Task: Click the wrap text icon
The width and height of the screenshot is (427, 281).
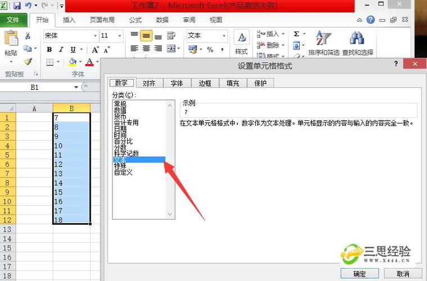Action: tap(171, 35)
